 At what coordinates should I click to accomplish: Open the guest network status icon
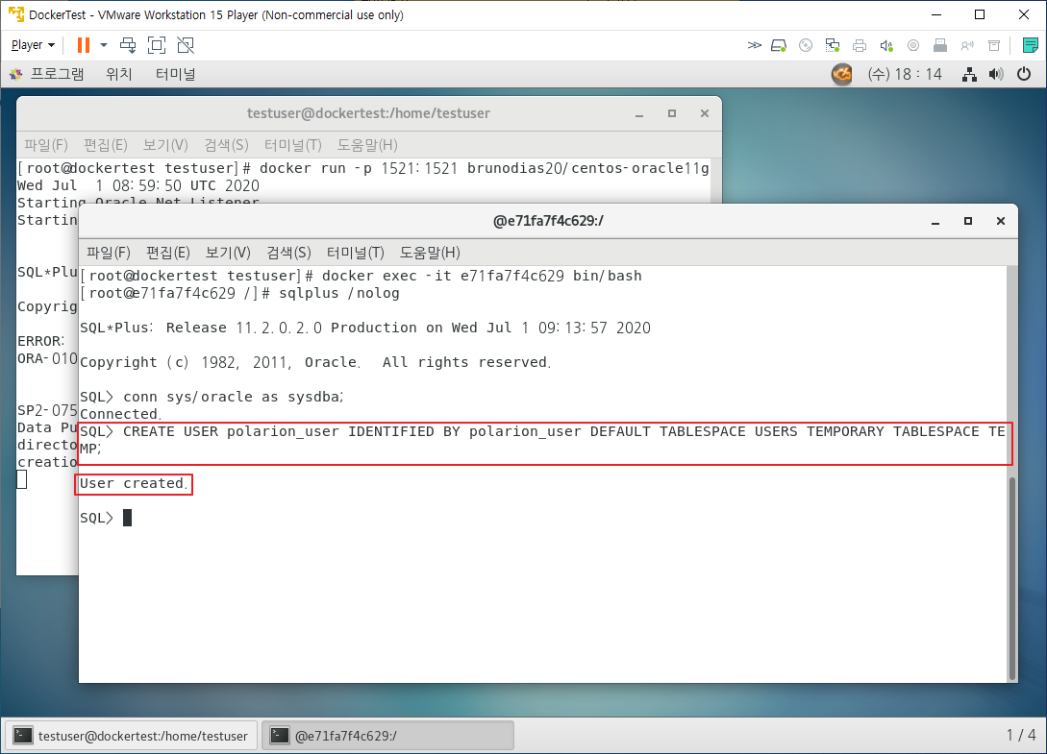[969, 74]
